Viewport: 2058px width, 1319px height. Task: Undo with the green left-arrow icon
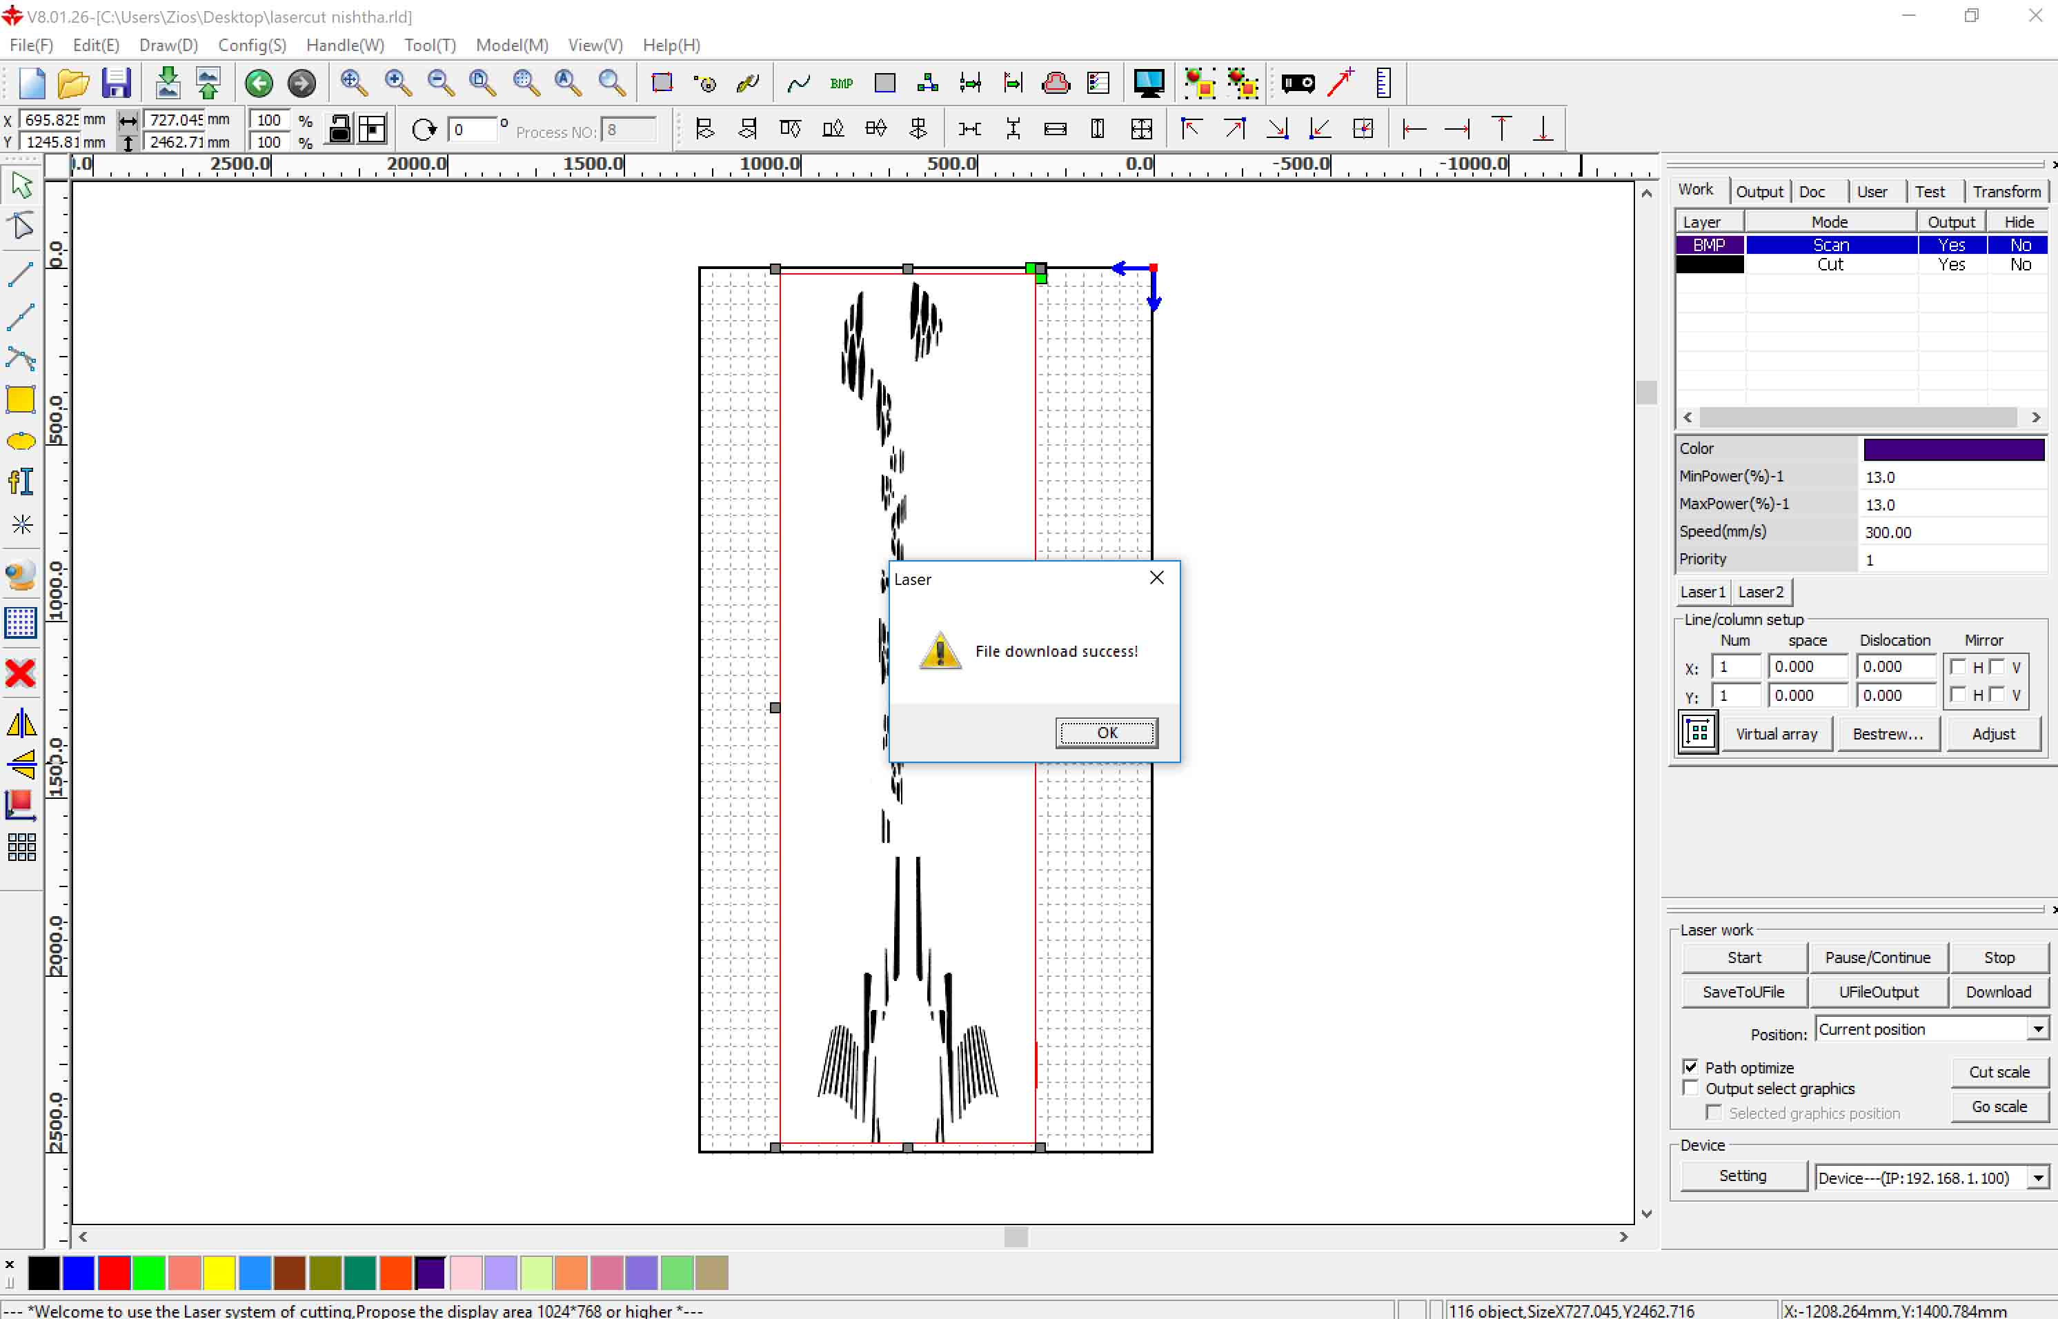pos(259,83)
